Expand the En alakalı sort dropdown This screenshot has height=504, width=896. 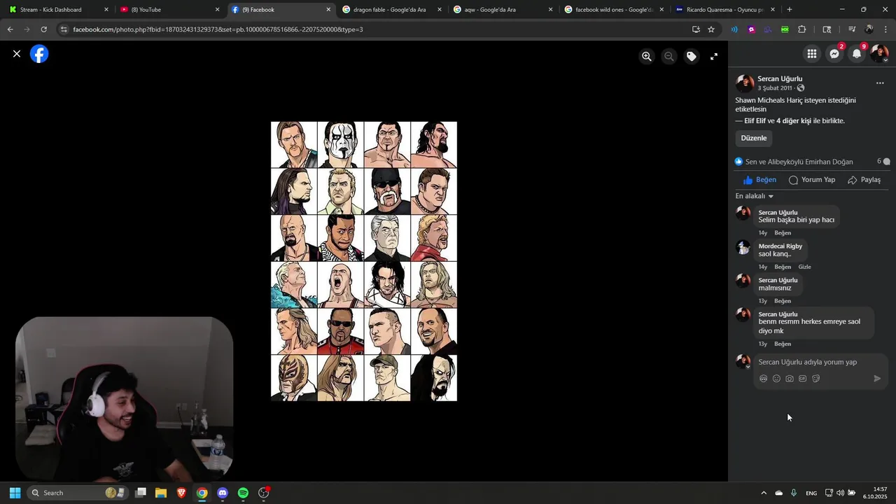click(755, 196)
